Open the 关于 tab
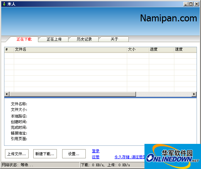The height and width of the screenshot is (169, 201). coord(114,39)
